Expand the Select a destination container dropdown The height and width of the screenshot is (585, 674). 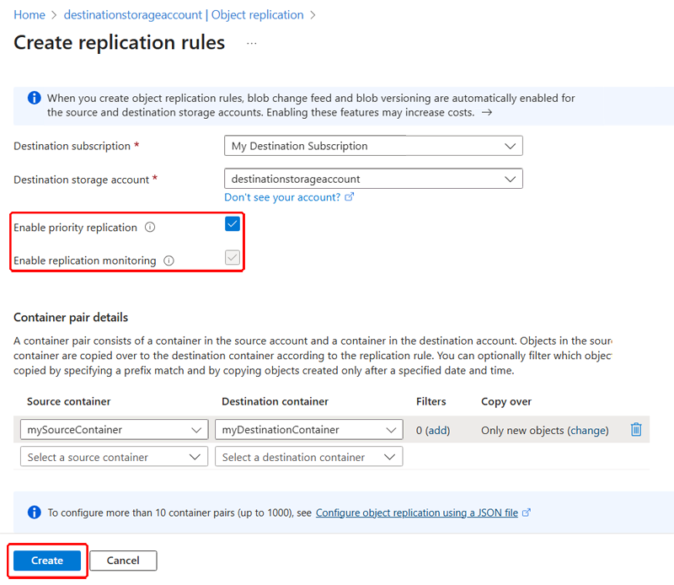[x=308, y=457]
